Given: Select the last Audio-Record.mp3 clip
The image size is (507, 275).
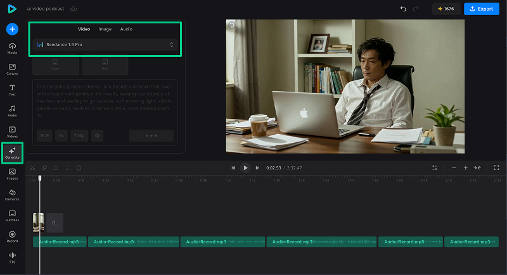Looking at the screenshot, I should 472,241.
